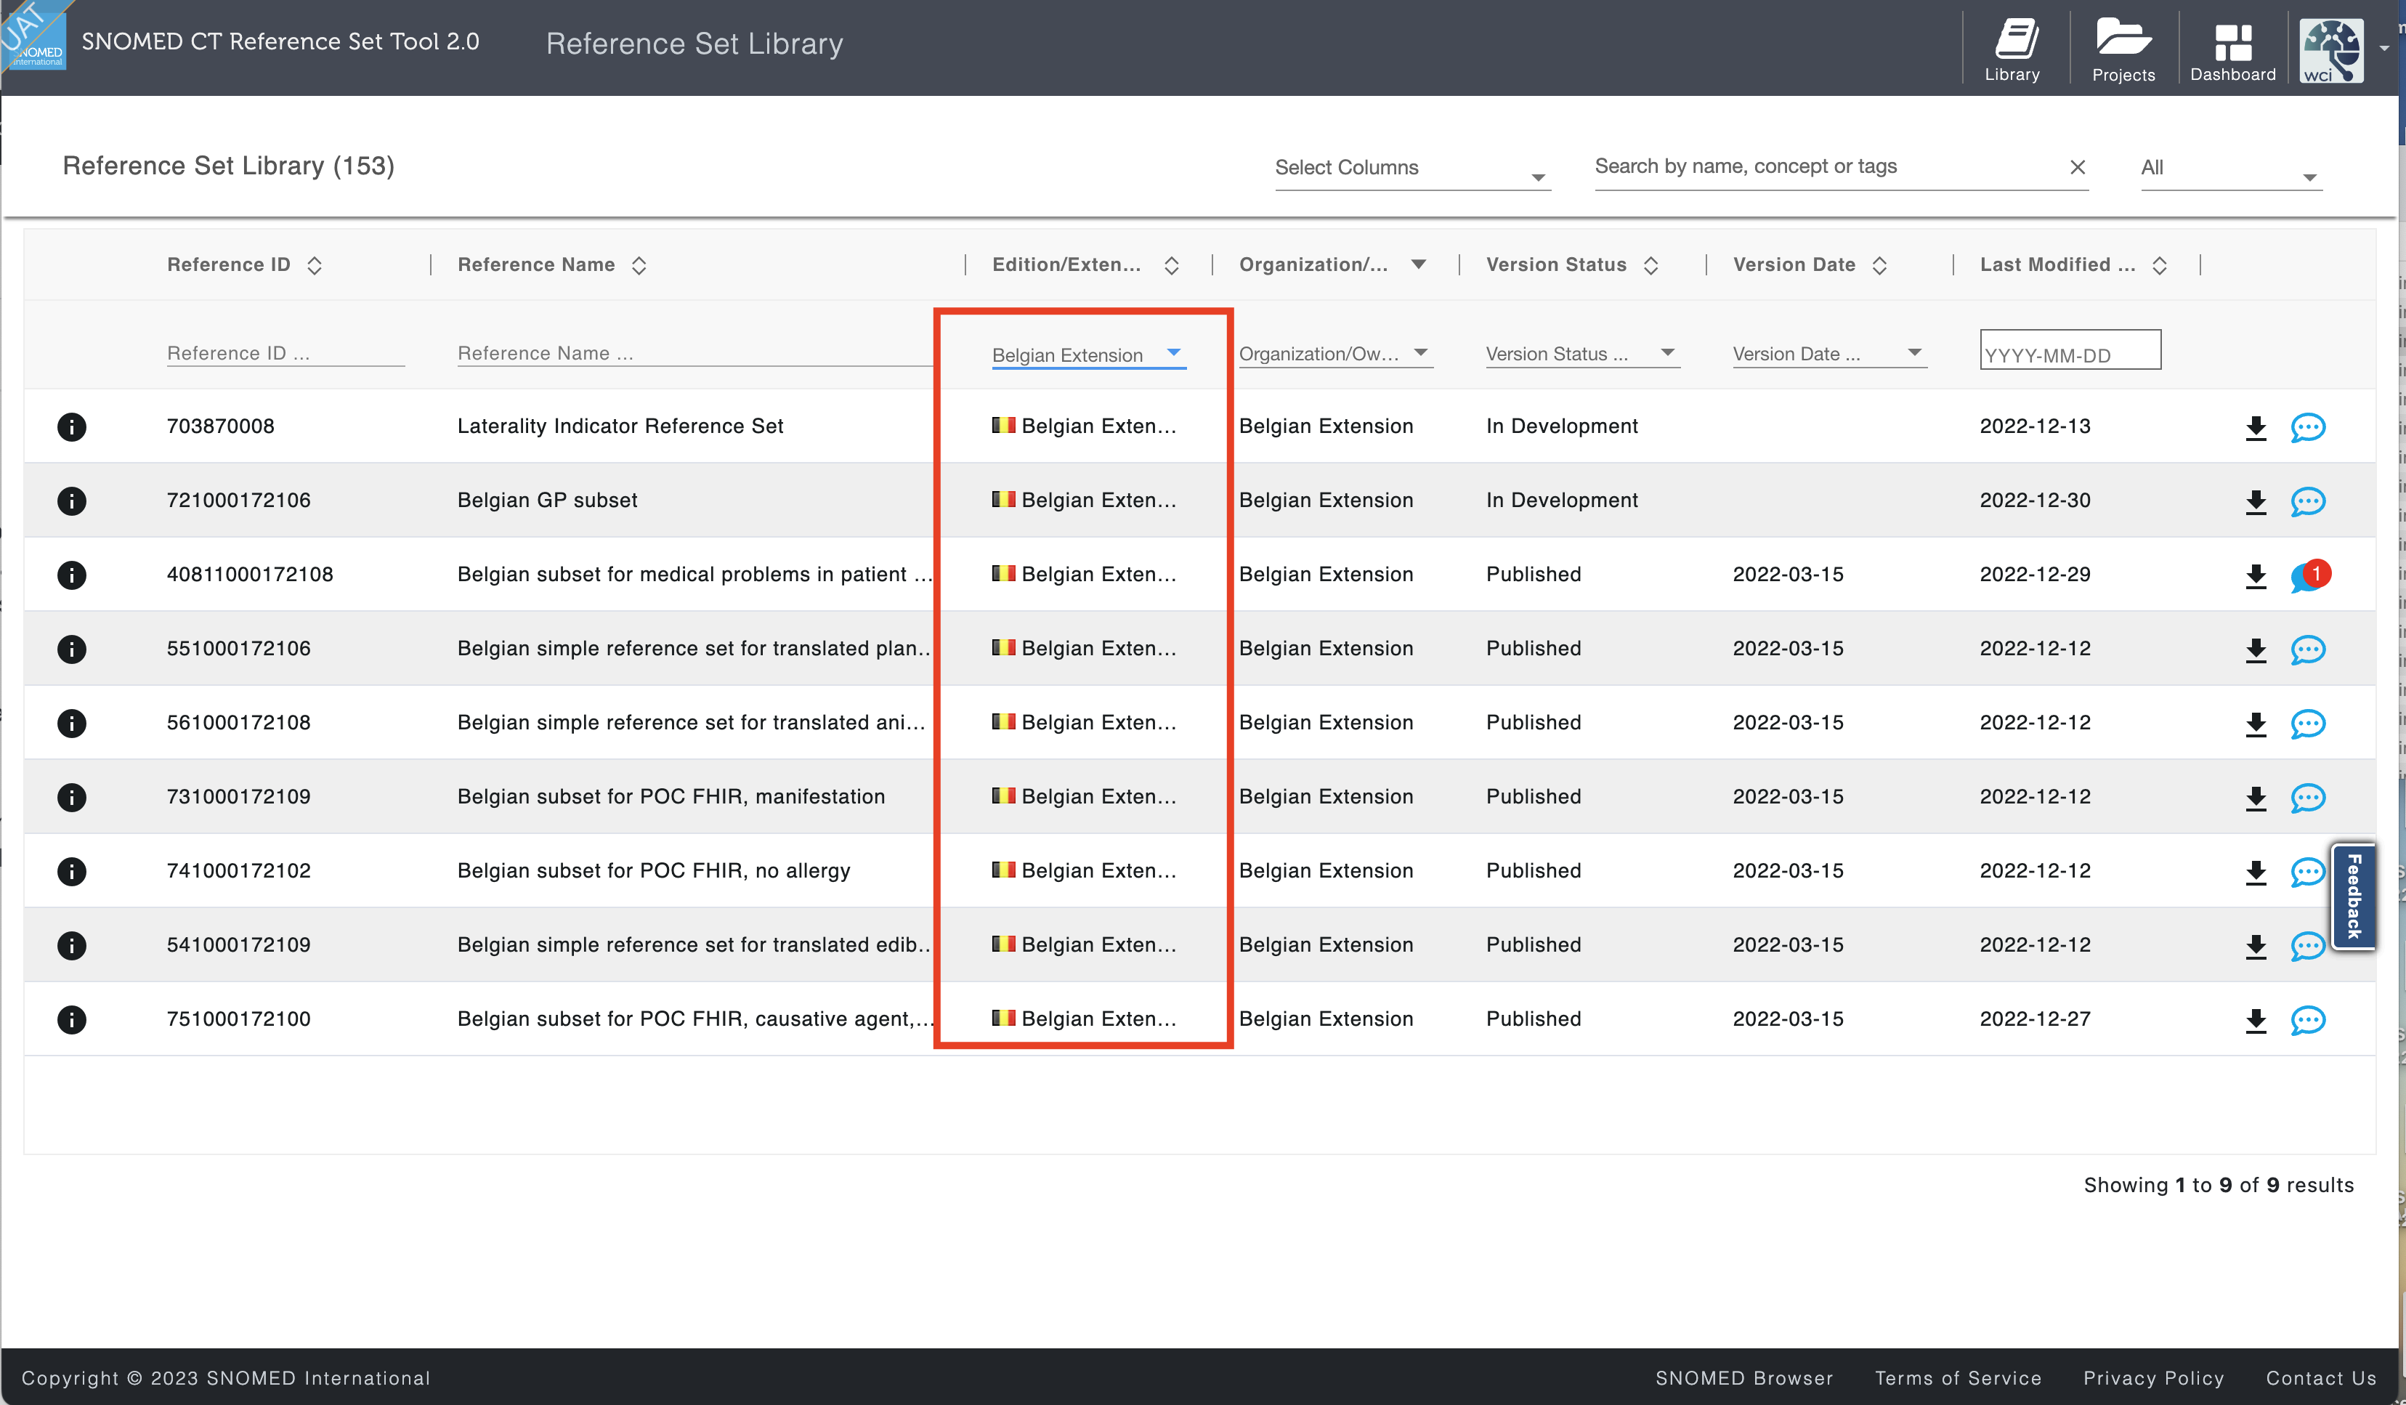
Task: Follow the SNOMED Browser footer link
Action: [x=1743, y=1377]
